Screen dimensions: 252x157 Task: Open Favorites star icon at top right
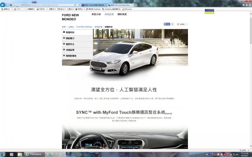(x=246, y=5)
